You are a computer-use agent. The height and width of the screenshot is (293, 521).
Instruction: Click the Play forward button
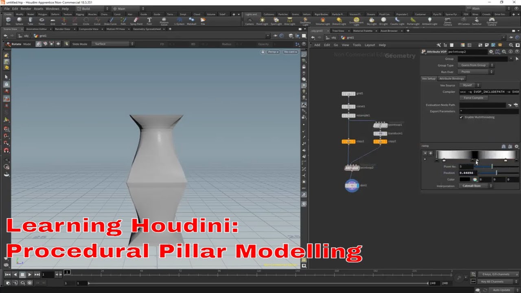(30, 275)
